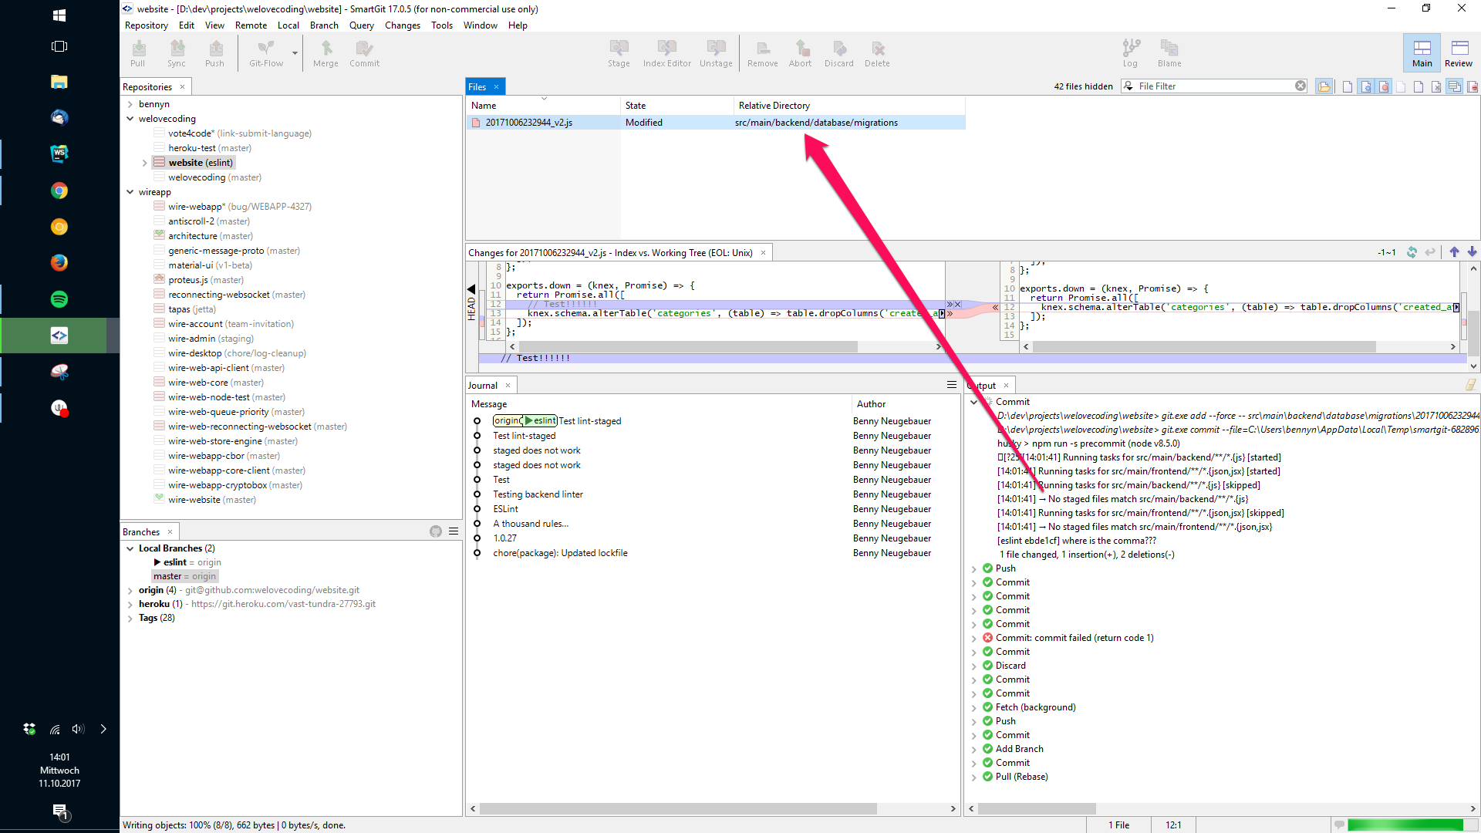This screenshot has width=1481, height=833.
Task: Click the Merge toolbar icon
Action: (x=326, y=53)
